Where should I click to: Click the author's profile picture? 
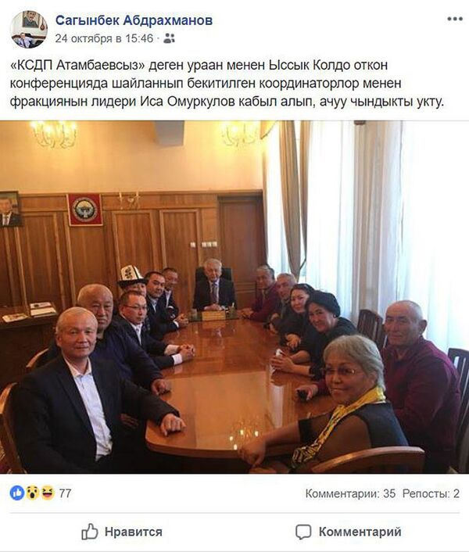[x=29, y=29]
